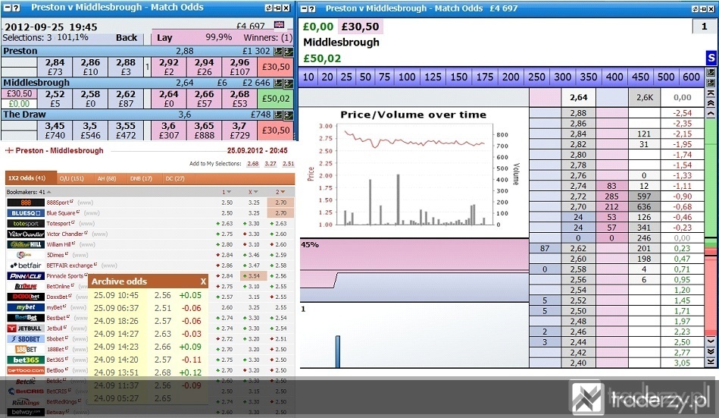Click ladder price 2,62 cell
Image resolution: width=719 pixels, height=418 pixels.
point(578,249)
